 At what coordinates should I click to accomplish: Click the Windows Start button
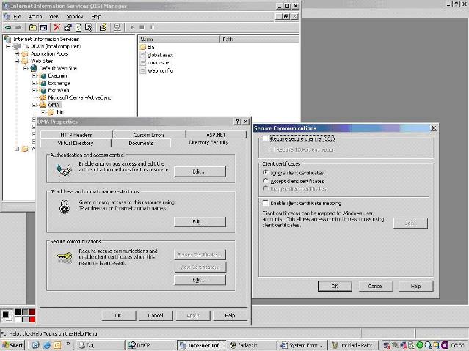point(13,344)
